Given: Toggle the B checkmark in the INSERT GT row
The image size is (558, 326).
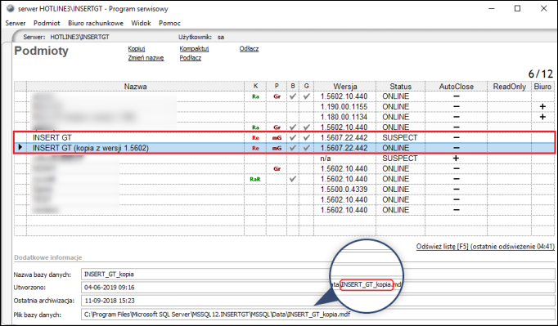Looking at the screenshot, I should click(x=293, y=137).
